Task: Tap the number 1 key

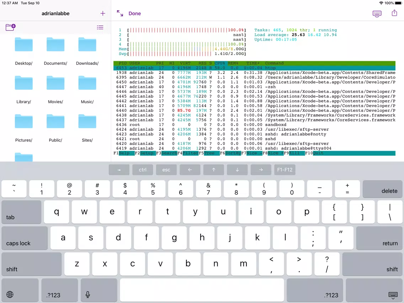Action: (x=42, y=189)
